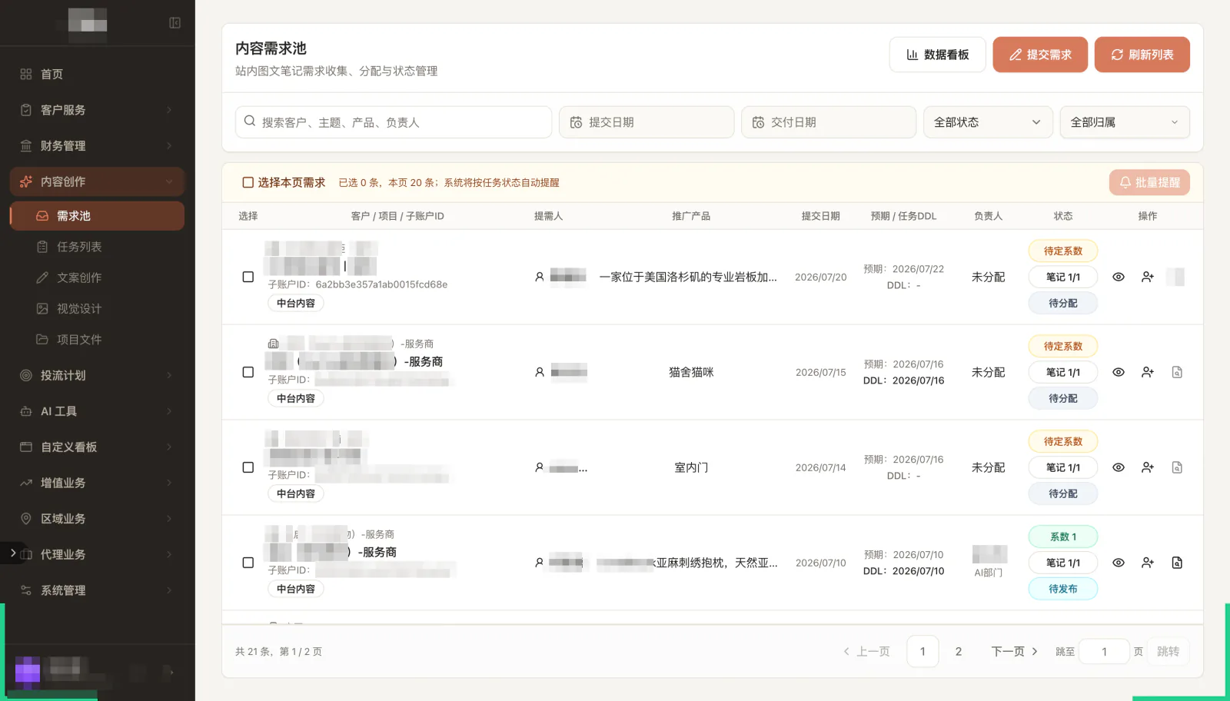The width and height of the screenshot is (1230, 701).
Task: Click the search magnifier icon
Action: (x=250, y=121)
